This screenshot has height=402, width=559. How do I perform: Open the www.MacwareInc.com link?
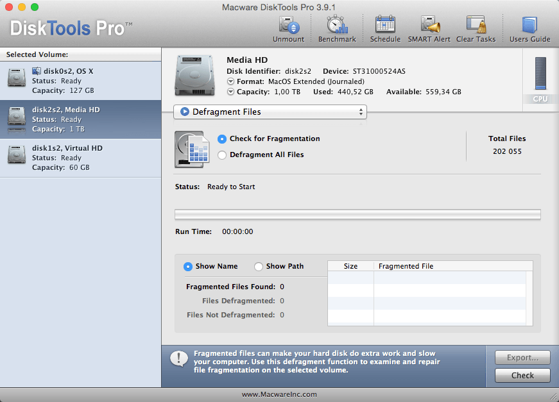tap(279, 394)
